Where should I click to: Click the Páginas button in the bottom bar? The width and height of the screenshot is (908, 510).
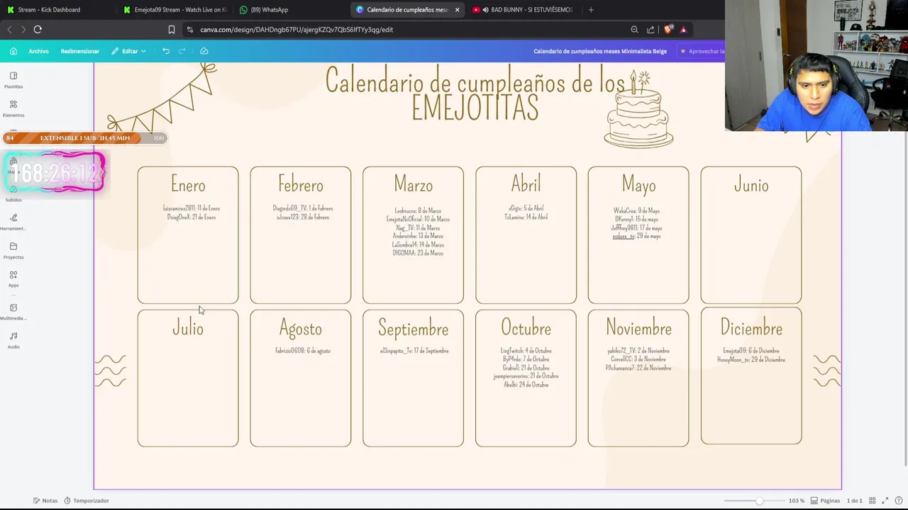[825, 501]
